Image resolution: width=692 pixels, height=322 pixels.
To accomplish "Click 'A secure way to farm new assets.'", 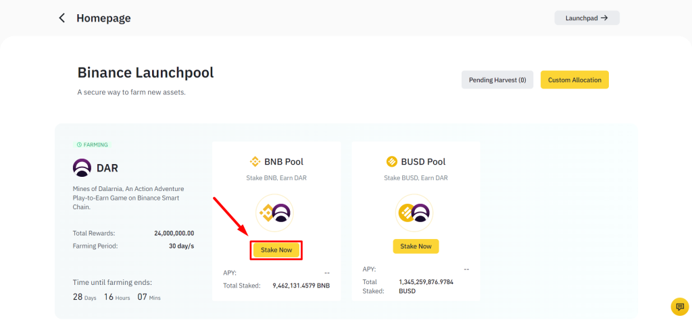I will pos(132,92).
